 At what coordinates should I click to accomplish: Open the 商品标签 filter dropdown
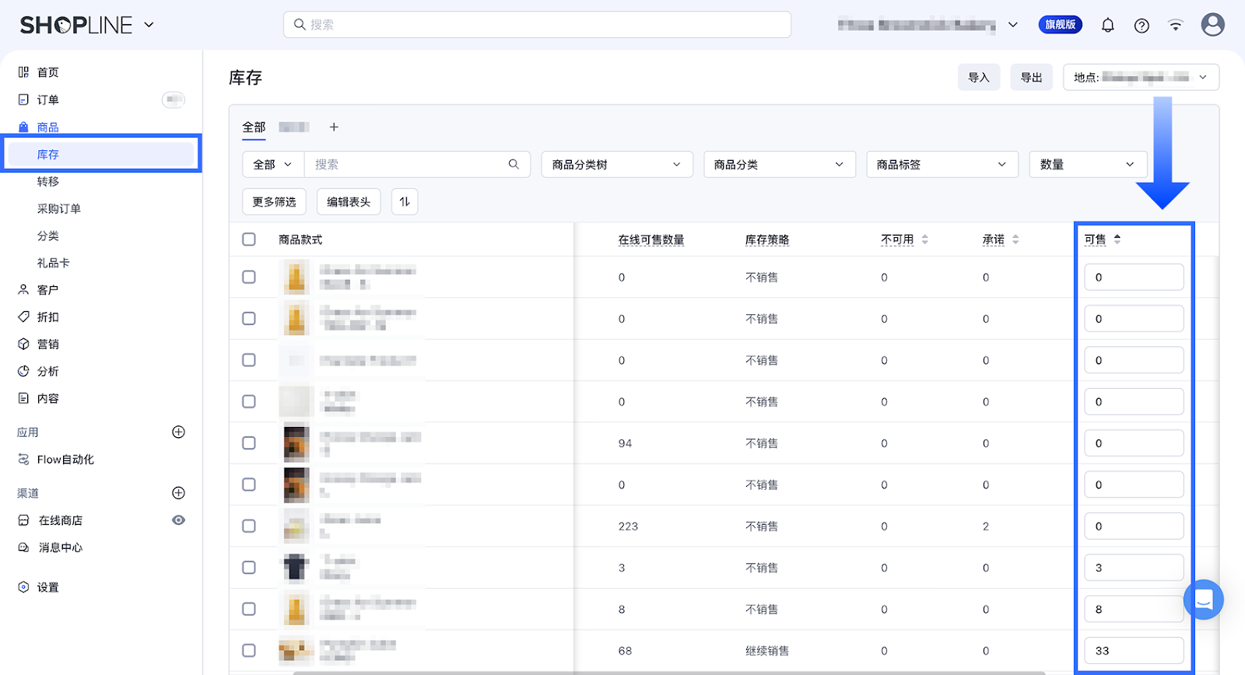pyautogui.click(x=942, y=165)
